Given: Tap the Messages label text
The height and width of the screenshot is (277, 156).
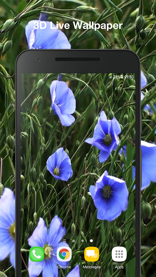Looking at the screenshot, I should tap(92, 267).
